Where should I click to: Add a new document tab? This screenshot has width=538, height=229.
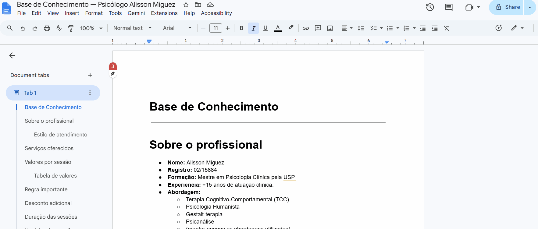90,75
